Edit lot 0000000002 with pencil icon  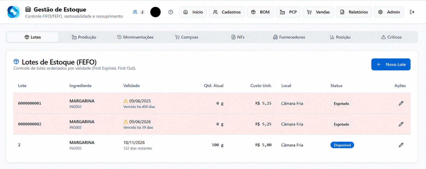click(x=401, y=124)
